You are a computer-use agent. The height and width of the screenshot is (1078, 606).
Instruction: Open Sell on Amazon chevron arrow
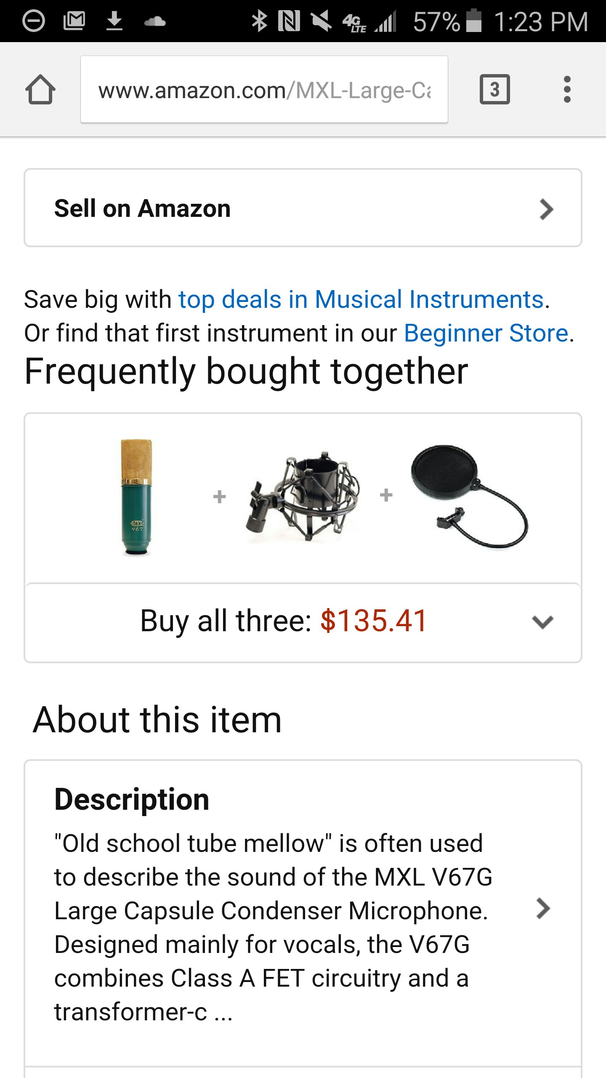point(546,209)
